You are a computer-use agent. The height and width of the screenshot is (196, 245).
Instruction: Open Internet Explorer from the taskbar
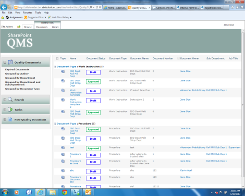click(40, 192)
